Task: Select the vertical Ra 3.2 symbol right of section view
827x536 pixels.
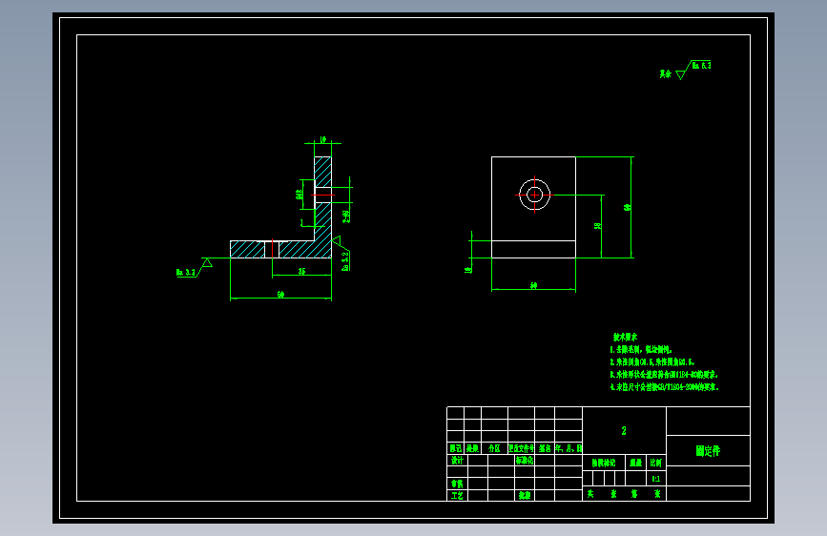Action: (341, 254)
